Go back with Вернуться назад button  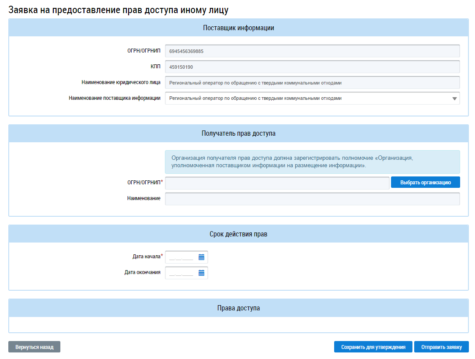(34, 347)
